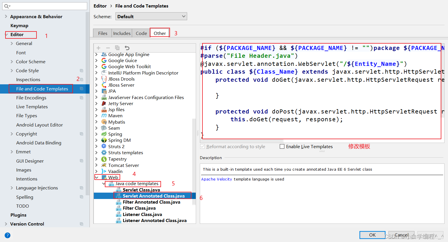Select the Other tab

tap(160, 33)
